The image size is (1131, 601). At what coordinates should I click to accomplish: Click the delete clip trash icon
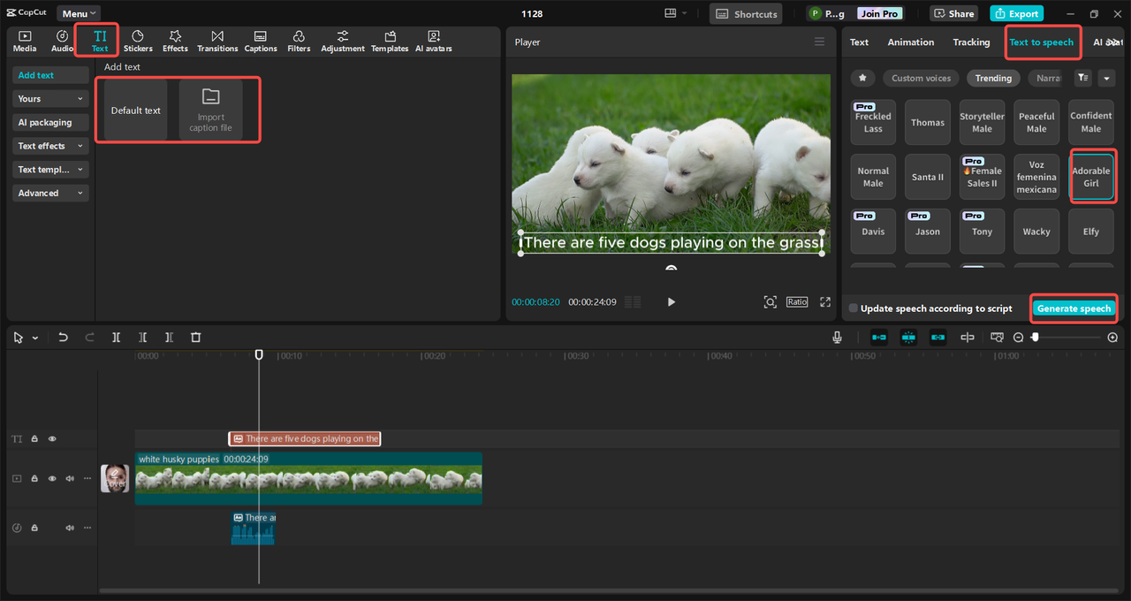coord(196,338)
